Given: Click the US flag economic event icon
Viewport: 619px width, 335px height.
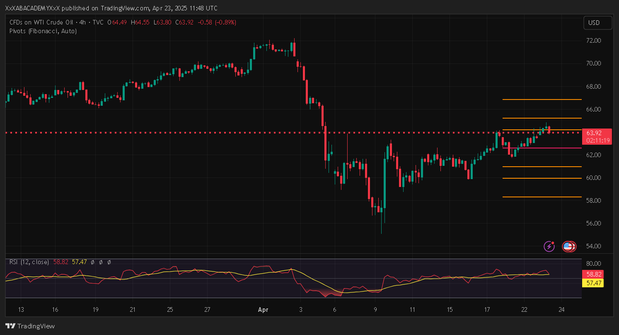Looking at the screenshot, I should pos(568,247).
